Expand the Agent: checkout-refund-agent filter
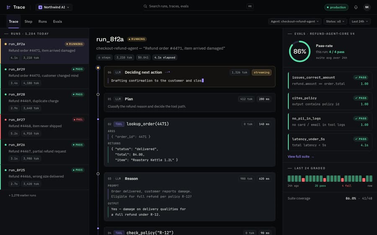The height and width of the screenshot is (235, 377). point(294,21)
